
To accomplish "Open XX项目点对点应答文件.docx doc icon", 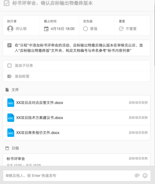I will pos(11,103).
